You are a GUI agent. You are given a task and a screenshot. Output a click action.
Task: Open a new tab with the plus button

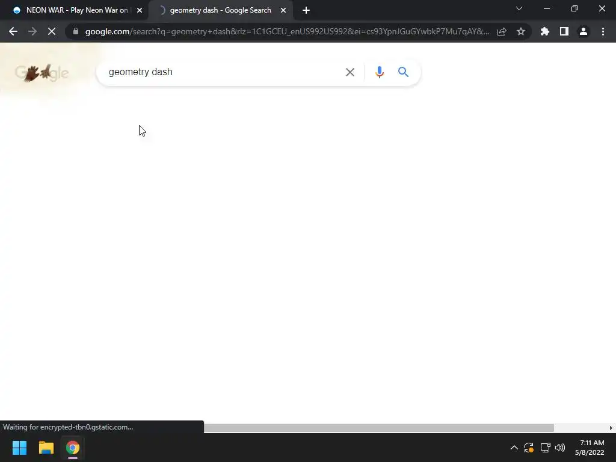[x=306, y=11]
